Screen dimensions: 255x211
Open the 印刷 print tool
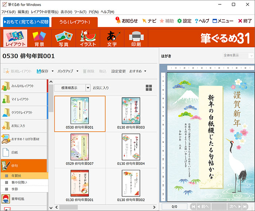136,38
